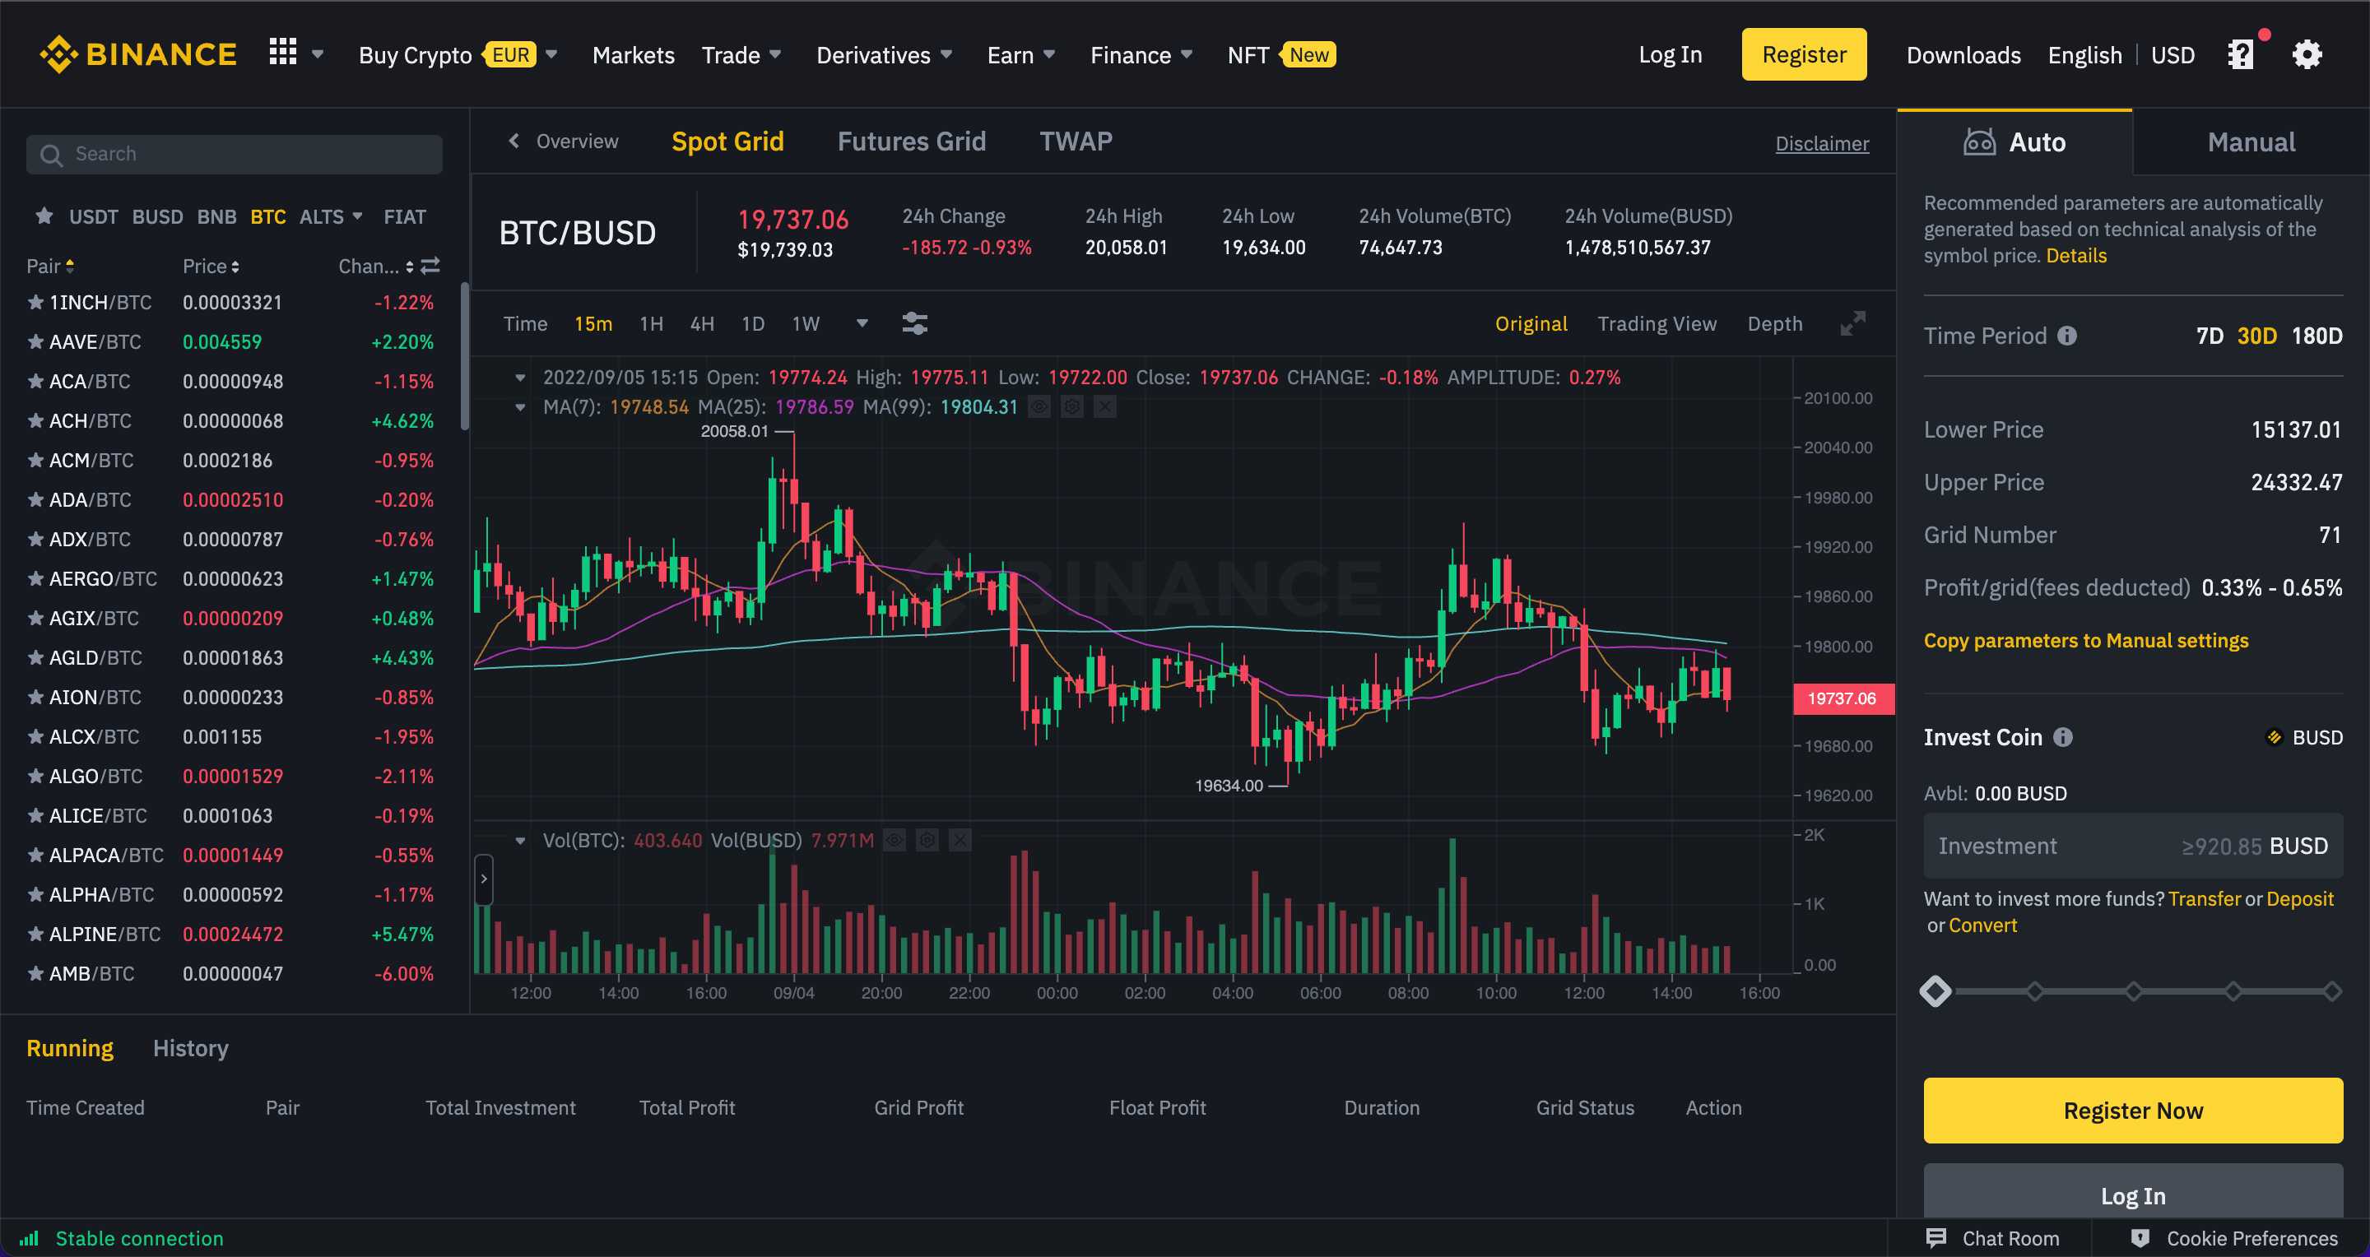Open chart indicator settings icon next to intervals
The height and width of the screenshot is (1257, 2370).
click(915, 322)
